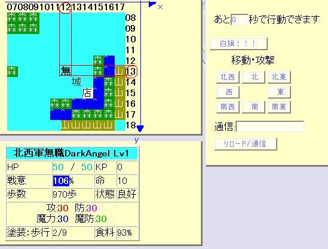Select the 無 player marker on the map
The image size is (328, 249).
point(66,71)
